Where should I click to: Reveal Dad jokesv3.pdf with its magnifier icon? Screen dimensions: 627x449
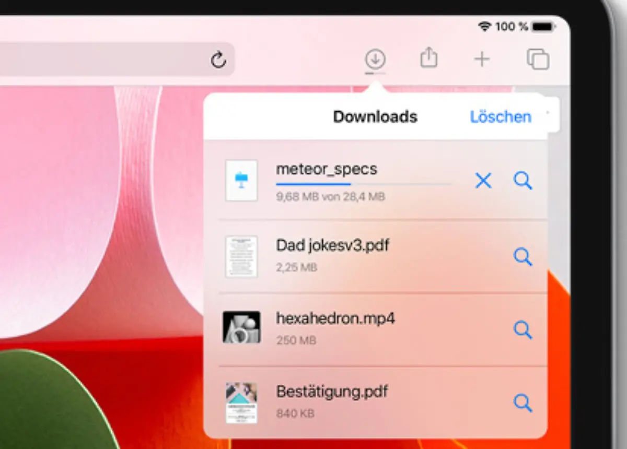(522, 257)
